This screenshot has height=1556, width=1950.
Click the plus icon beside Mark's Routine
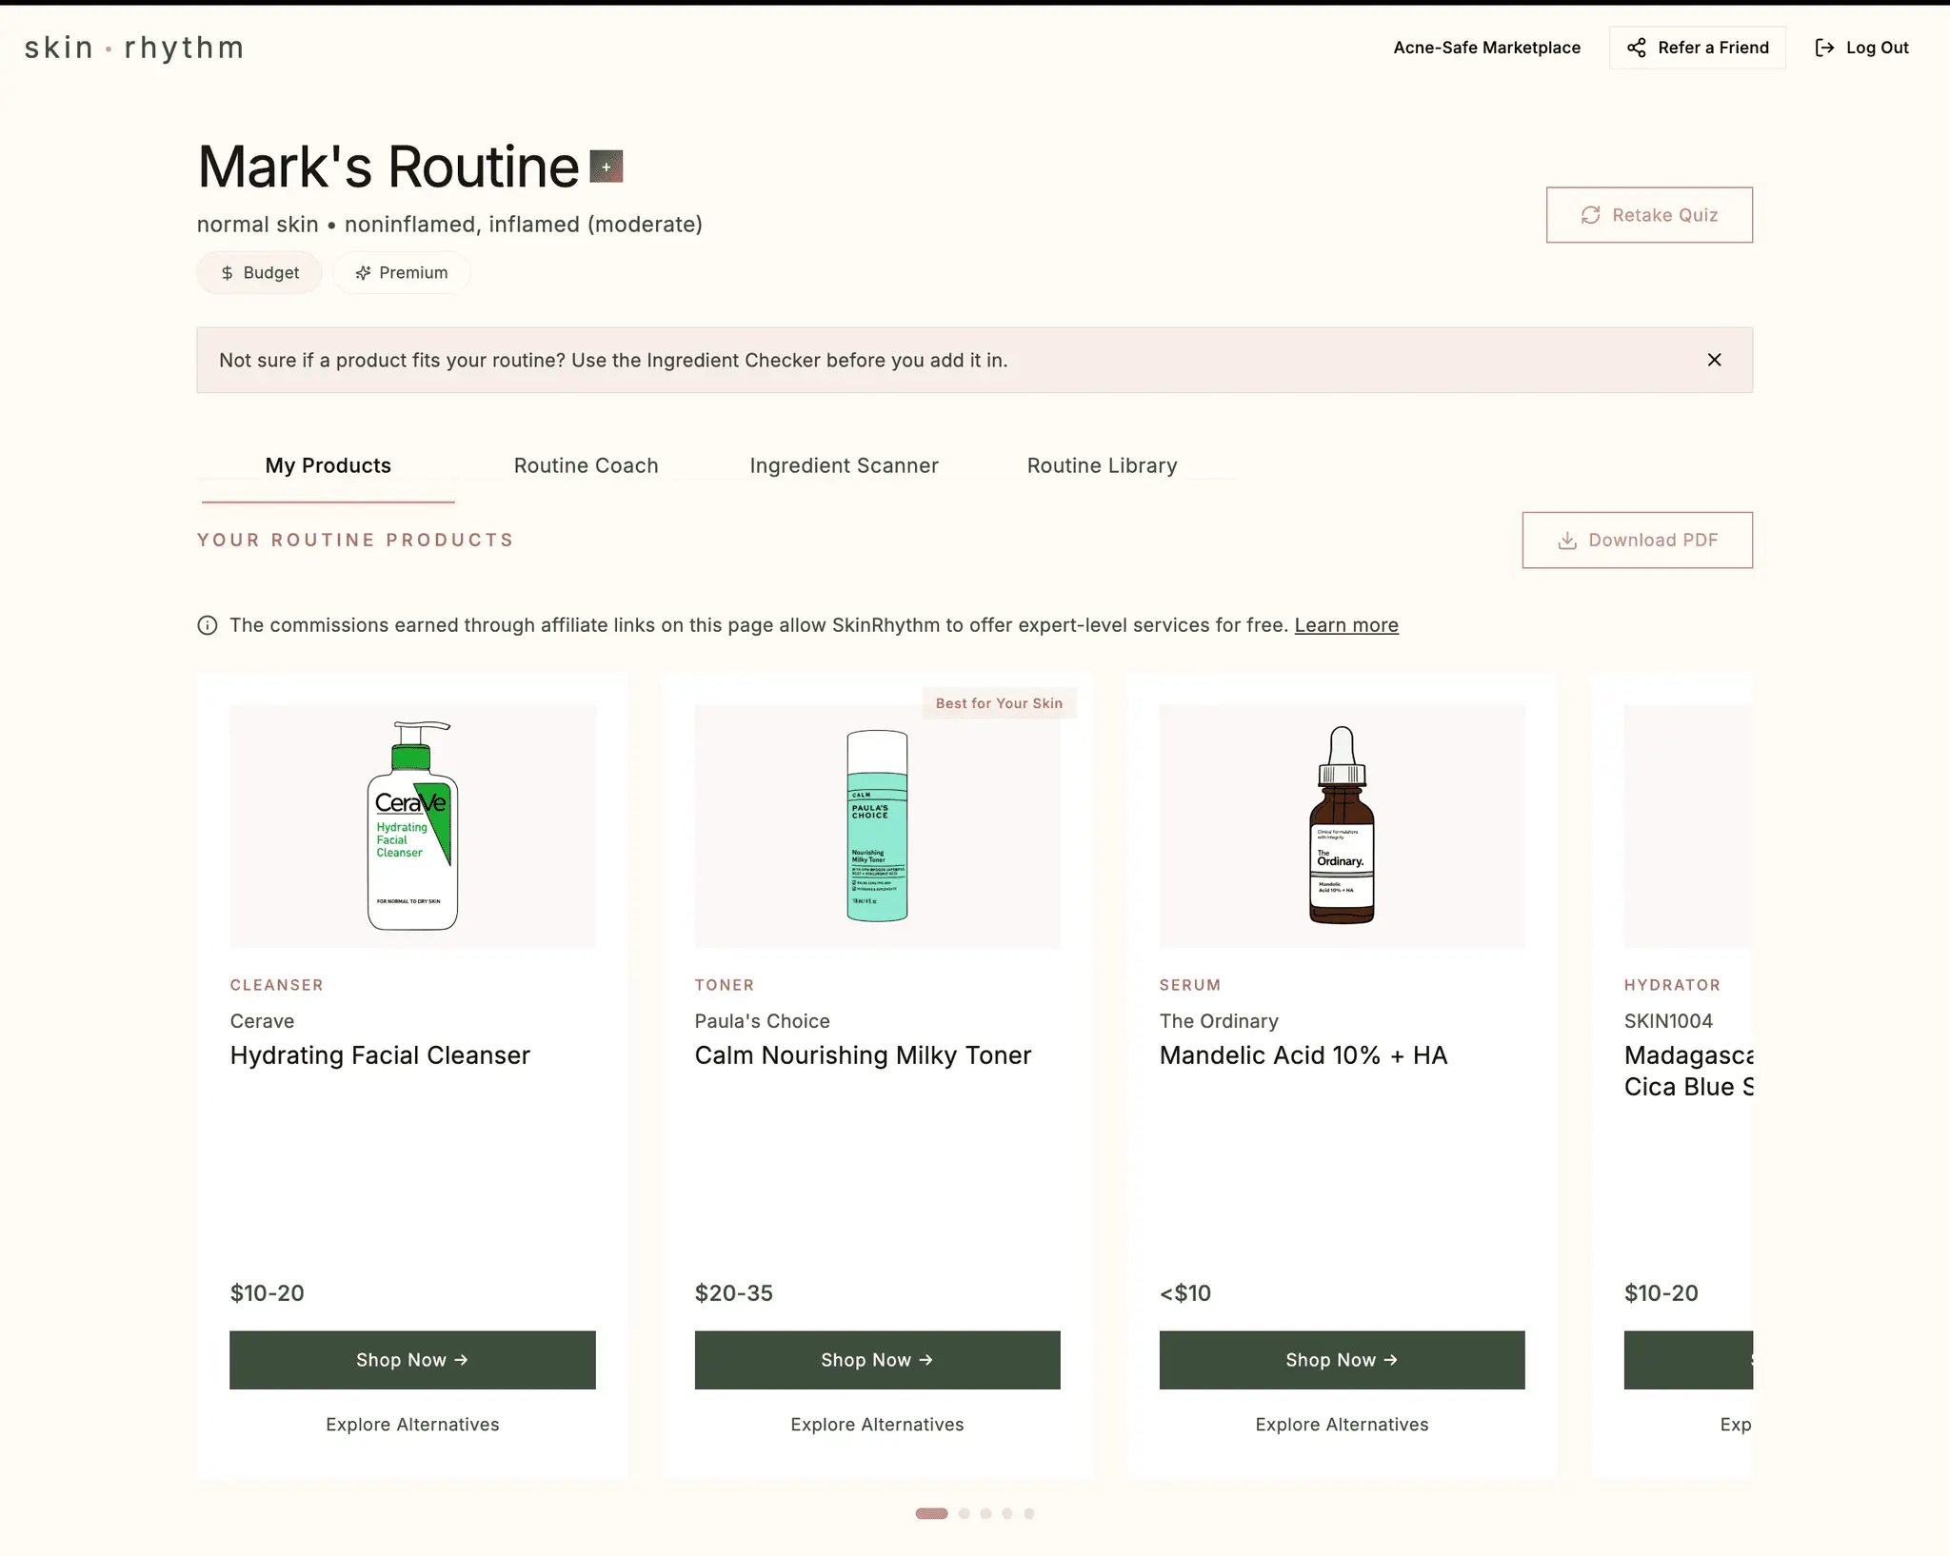[x=607, y=167]
